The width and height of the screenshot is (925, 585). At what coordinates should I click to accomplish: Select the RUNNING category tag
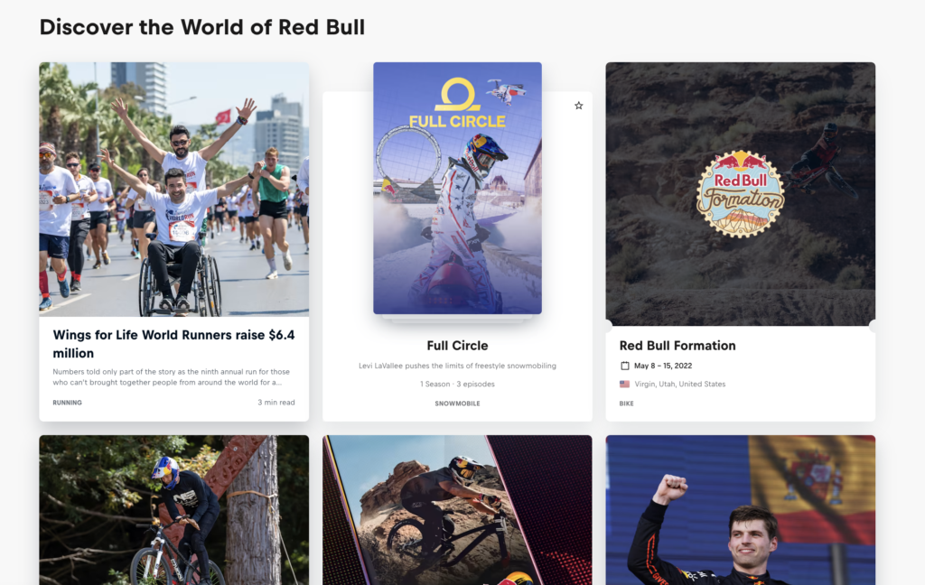click(67, 403)
